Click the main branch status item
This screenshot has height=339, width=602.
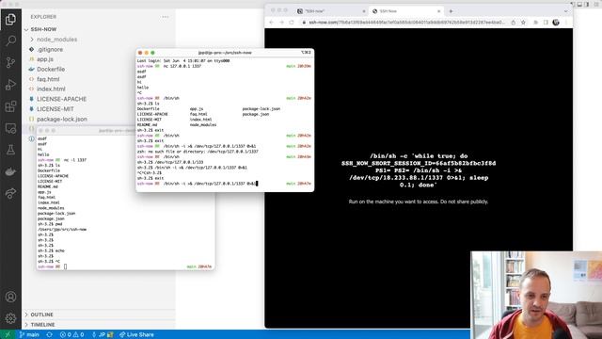coord(29,335)
